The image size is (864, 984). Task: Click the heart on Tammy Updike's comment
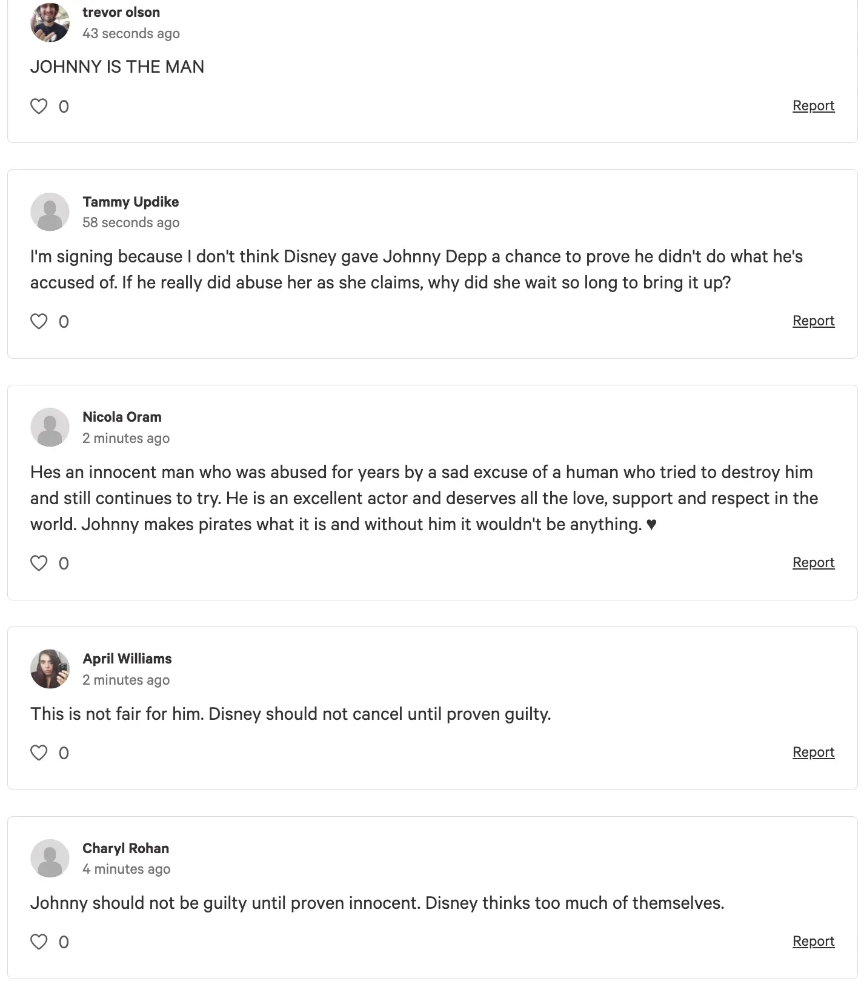tap(39, 322)
